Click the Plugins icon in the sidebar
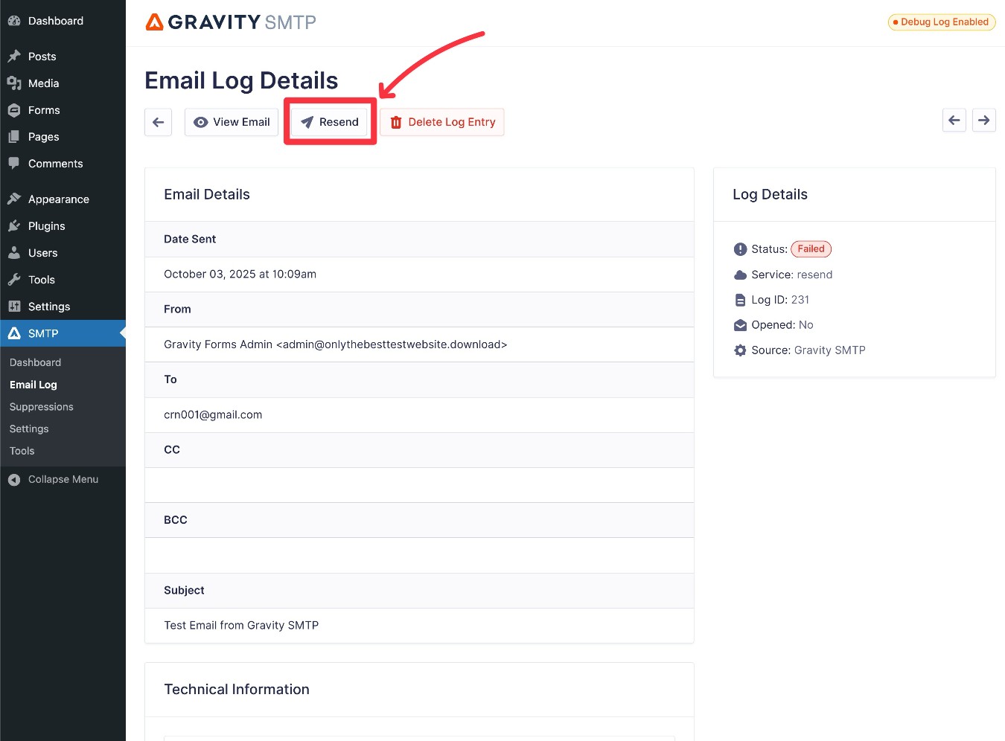 pos(15,225)
